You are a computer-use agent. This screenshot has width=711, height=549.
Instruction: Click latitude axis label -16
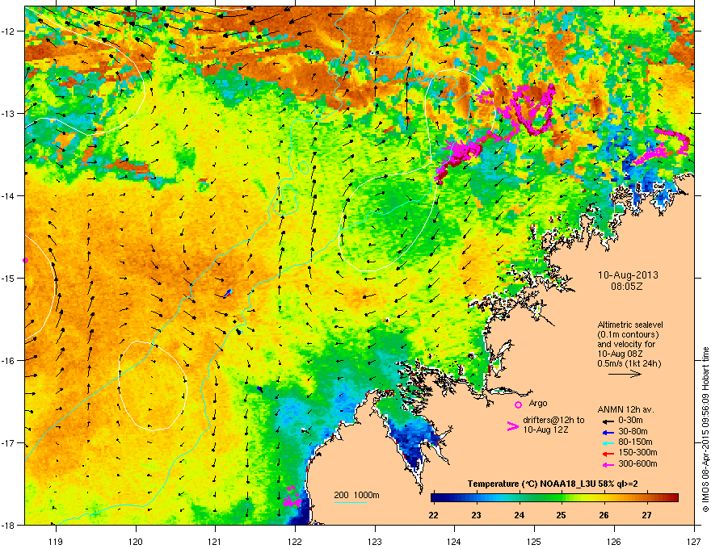(9, 361)
